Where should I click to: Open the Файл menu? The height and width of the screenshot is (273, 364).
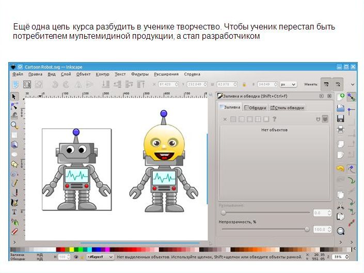(18, 74)
